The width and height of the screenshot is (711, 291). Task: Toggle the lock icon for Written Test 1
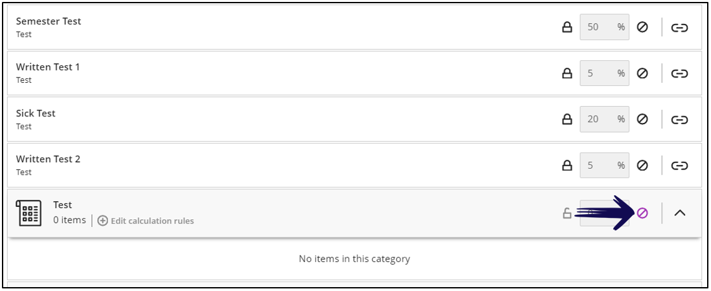[x=567, y=73]
